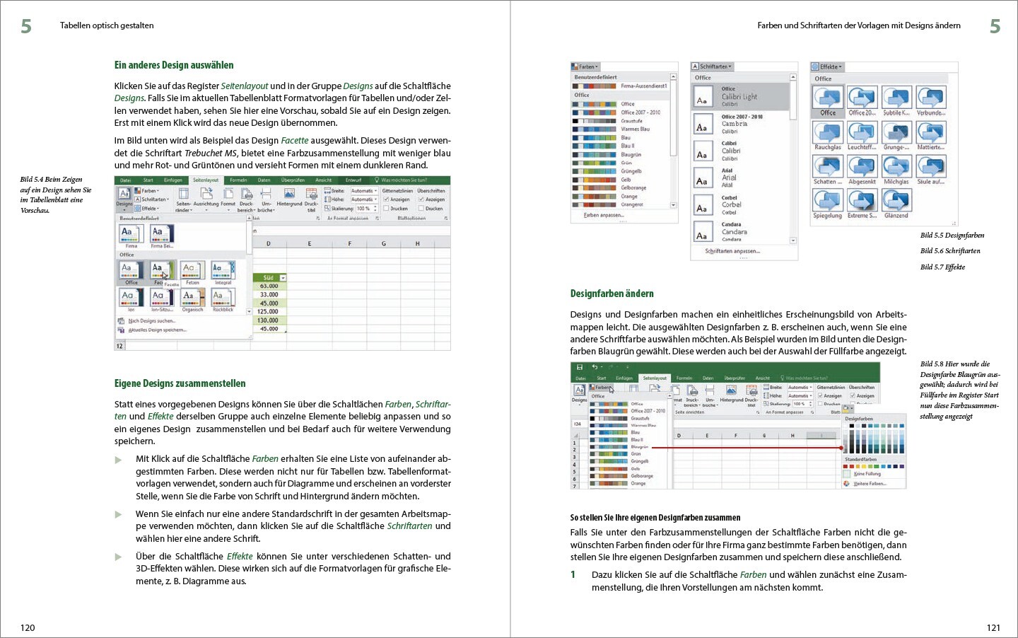This screenshot has height=638, width=1018.
Task: Toggle Gitternetzlinien Anzeigen checkbox in Bild 5.4 ribbon
Action: pyautogui.click(x=386, y=199)
